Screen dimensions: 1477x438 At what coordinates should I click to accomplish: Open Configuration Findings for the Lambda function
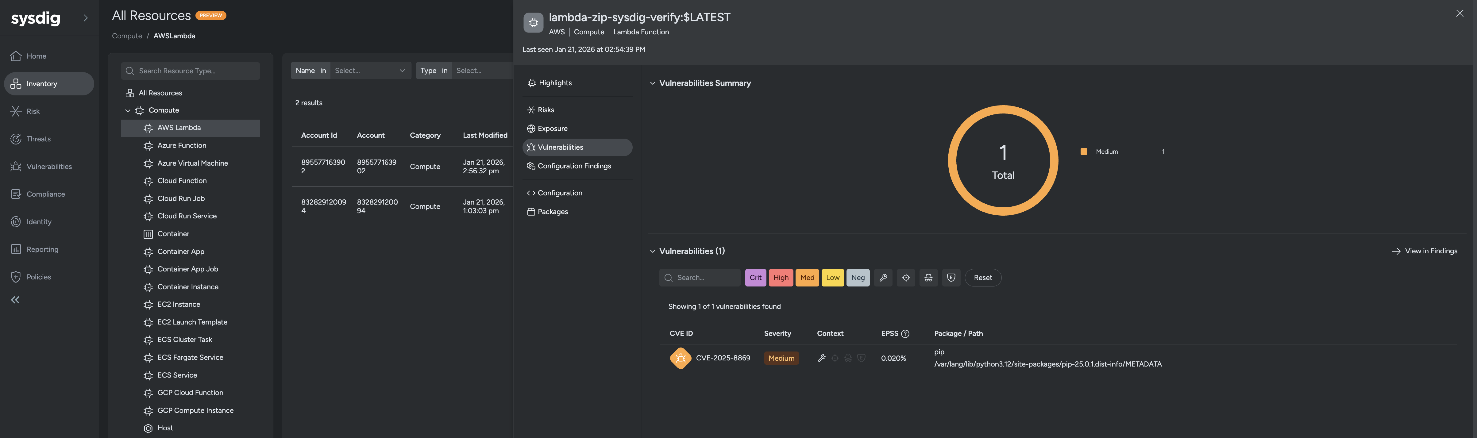tap(574, 166)
